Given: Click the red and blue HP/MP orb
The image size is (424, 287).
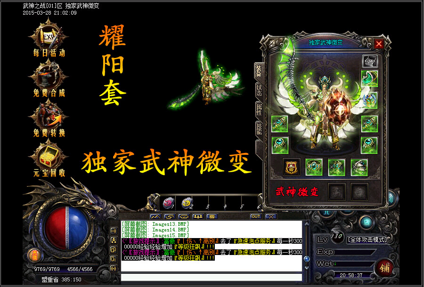Looking at the screenshot, I should pyautogui.click(x=67, y=228).
